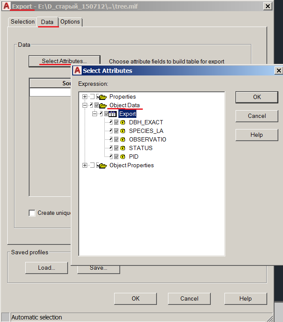
Task: Click the STATUS field icon
Action: coord(123,148)
